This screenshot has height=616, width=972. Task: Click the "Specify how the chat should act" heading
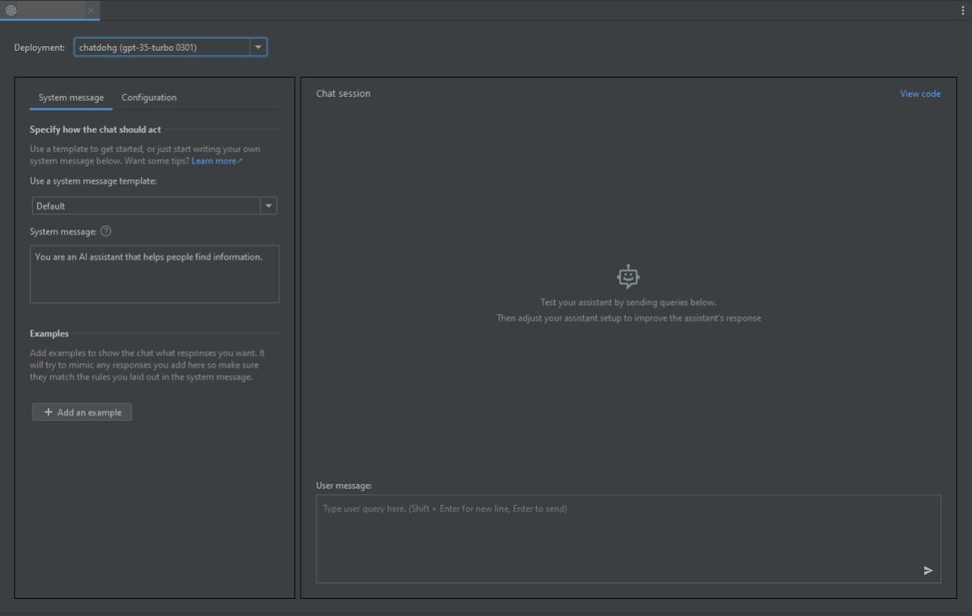pyautogui.click(x=96, y=130)
